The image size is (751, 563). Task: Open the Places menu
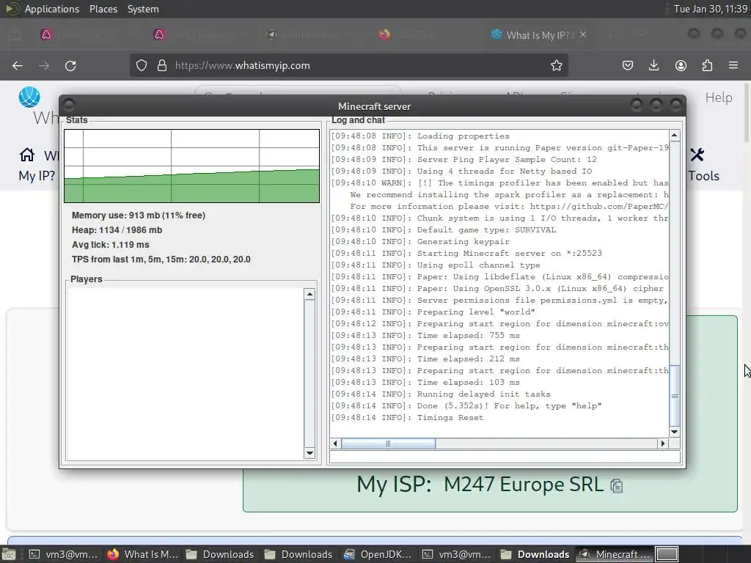click(103, 9)
